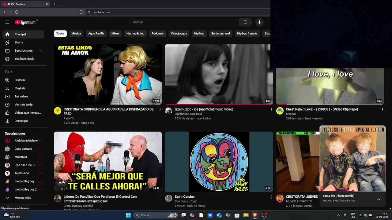Open Alofokeradioshow subscription

click(23, 141)
